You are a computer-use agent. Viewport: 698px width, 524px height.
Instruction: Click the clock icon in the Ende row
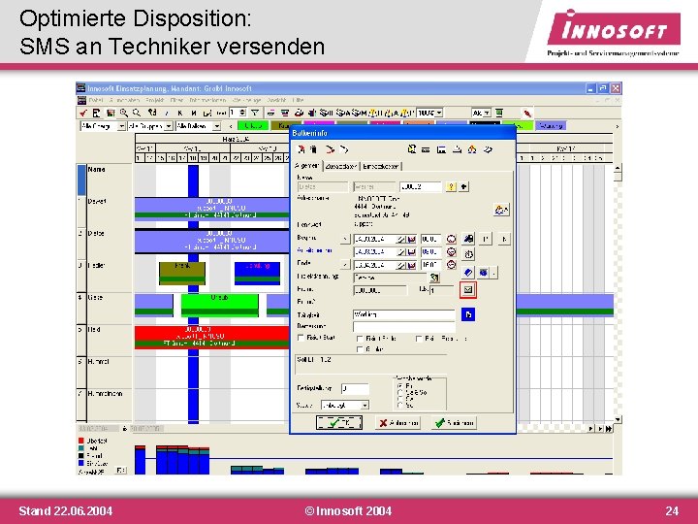pyautogui.click(x=452, y=265)
